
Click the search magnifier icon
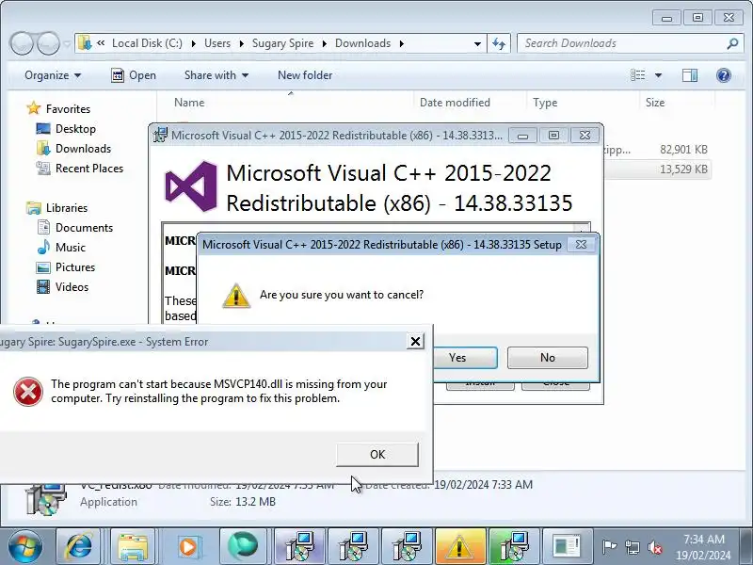[732, 43]
